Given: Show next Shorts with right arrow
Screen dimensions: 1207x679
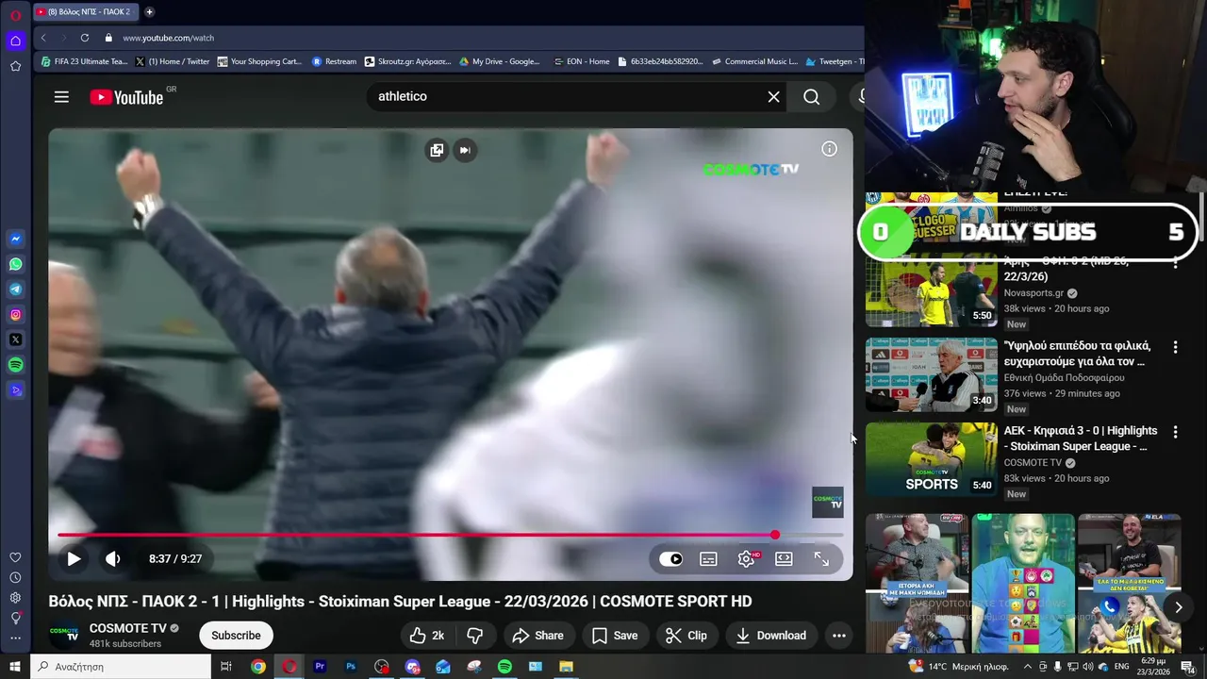Looking at the screenshot, I should click(x=1178, y=607).
